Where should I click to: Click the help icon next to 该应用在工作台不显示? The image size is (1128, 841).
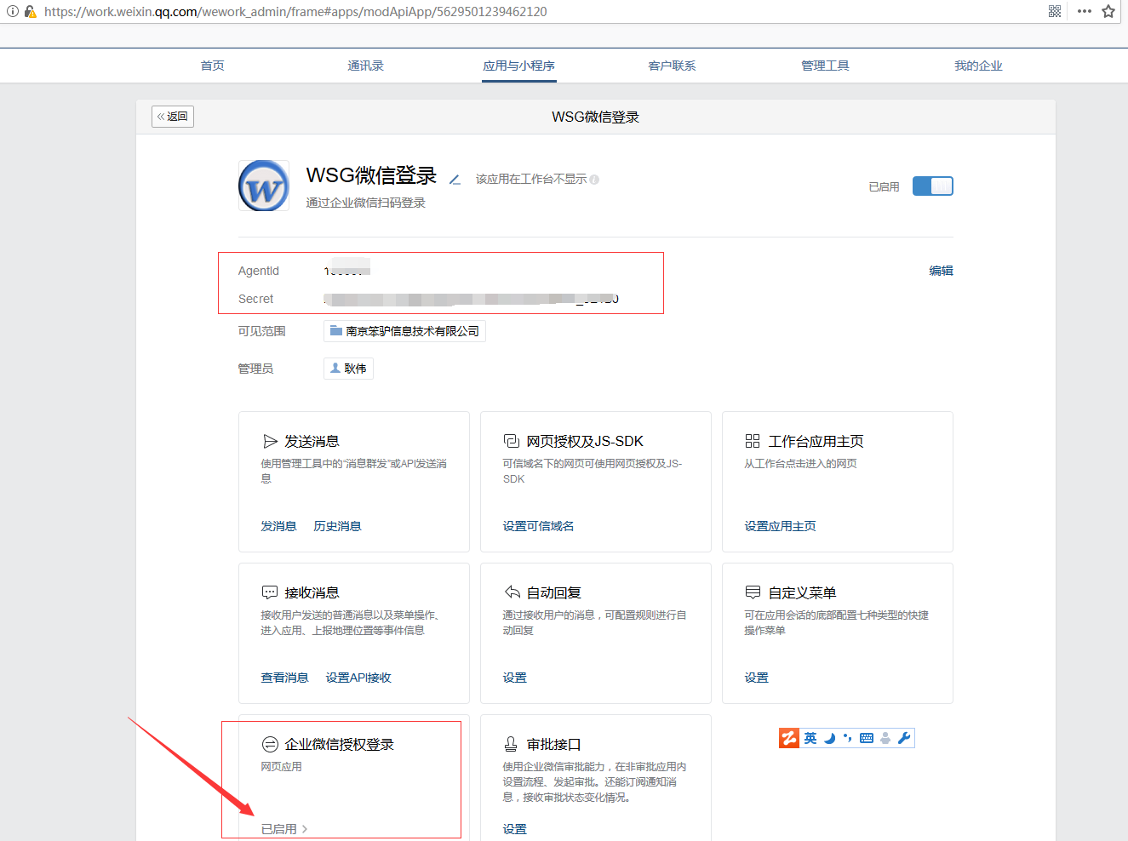(594, 180)
